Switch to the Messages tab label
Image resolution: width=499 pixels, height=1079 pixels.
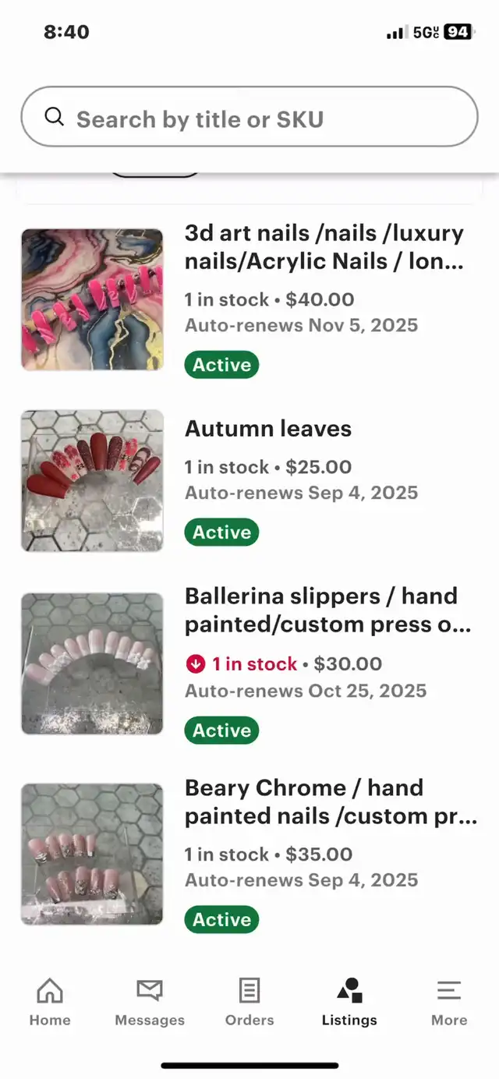(150, 1021)
